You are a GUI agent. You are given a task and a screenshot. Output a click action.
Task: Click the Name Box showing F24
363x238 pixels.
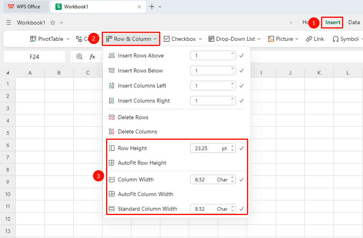[x=34, y=57]
